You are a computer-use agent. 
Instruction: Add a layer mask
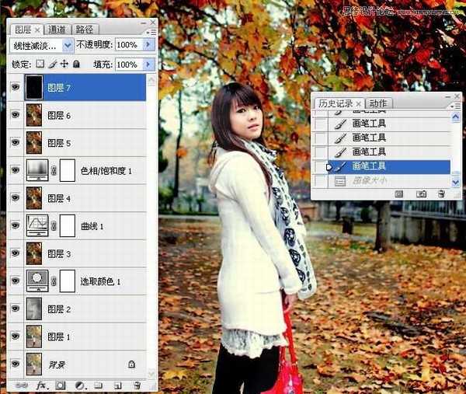pos(61,385)
